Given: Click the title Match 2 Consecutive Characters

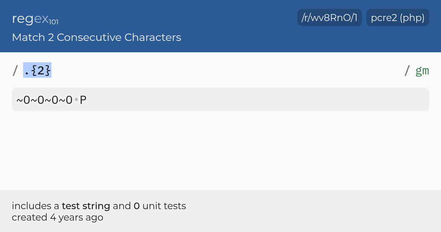Looking at the screenshot, I should (x=96, y=37).
